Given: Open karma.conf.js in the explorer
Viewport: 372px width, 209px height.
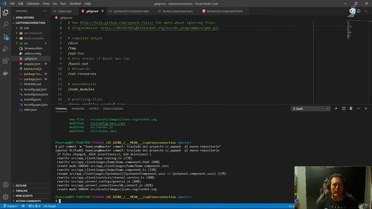Looking at the screenshot, I should pos(33,69).
